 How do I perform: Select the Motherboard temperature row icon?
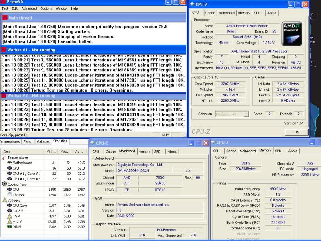point(10,163)
